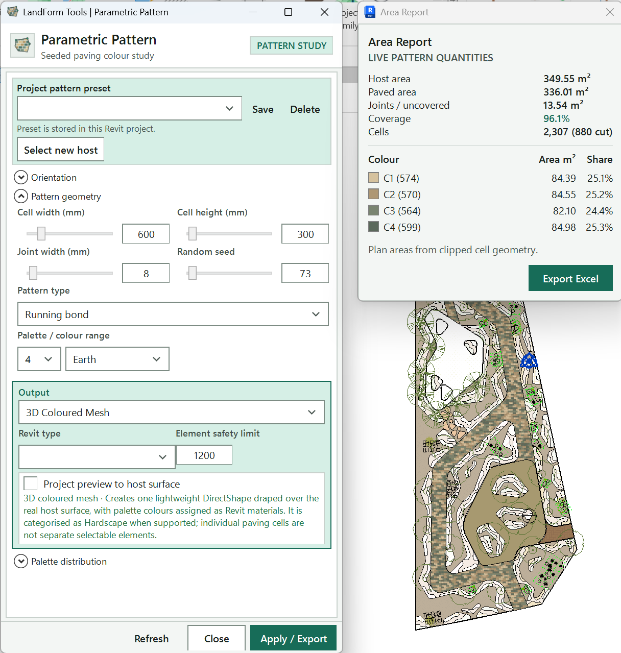Click the 'Preset is stored in this Revit project.' note
Image resolution: width=621 pixels, height=653 pixels.
(x=86, y=129)
